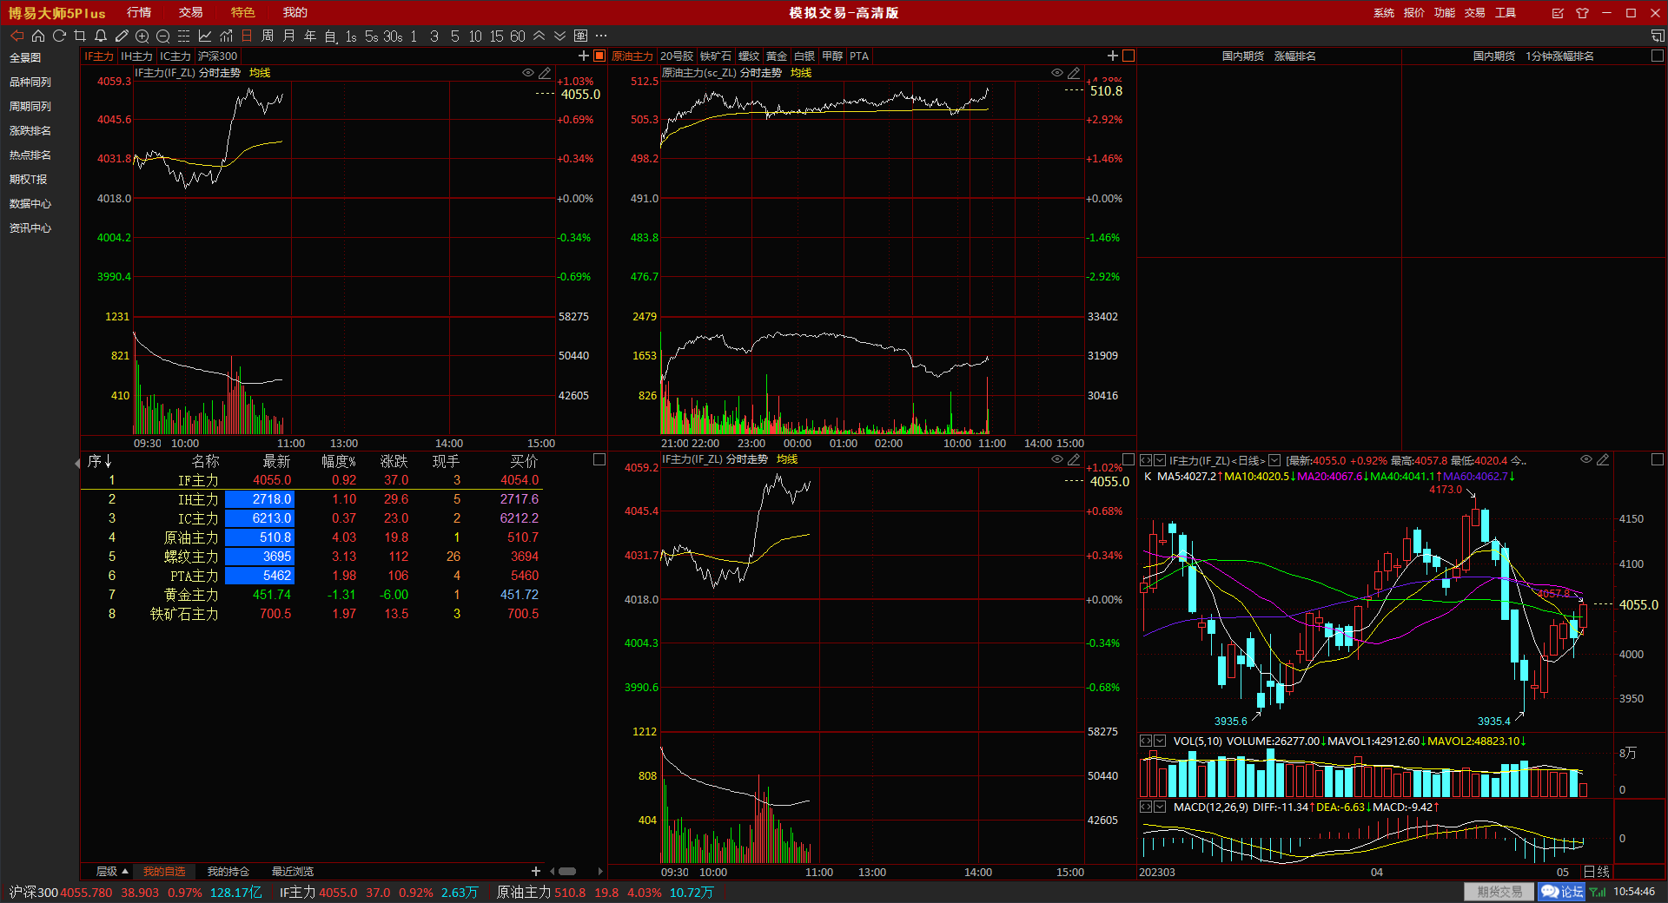Open the 日线 period dropdown on K-line chart
Image resolution: width=1668 pixels, height=903 pixels.
(1274, 460)
